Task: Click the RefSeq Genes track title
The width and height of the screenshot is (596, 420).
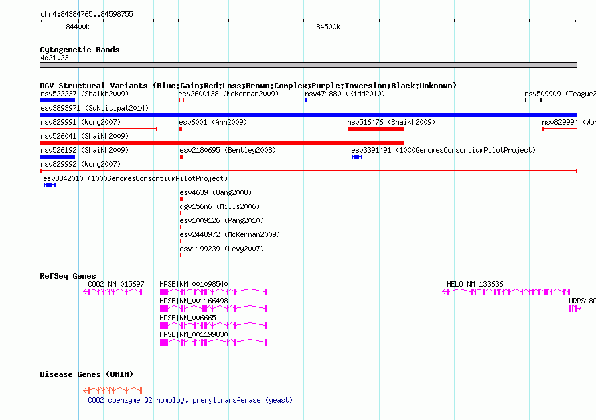Action: pos(68,276)
